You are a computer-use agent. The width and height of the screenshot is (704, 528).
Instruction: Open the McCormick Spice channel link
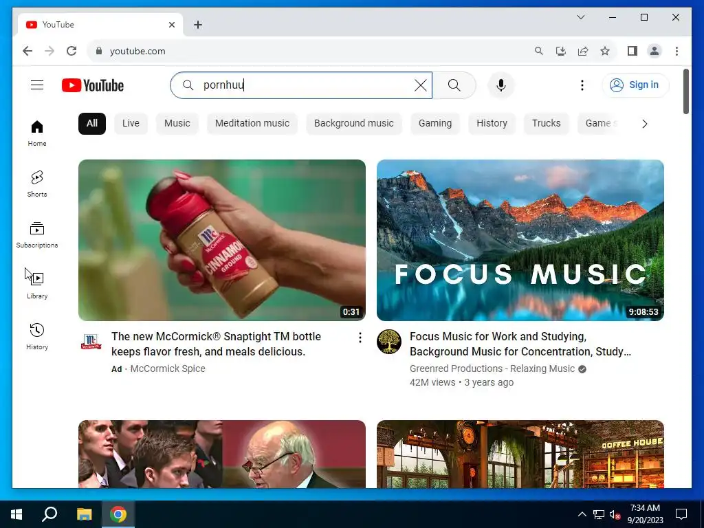(x=168, y=368)
